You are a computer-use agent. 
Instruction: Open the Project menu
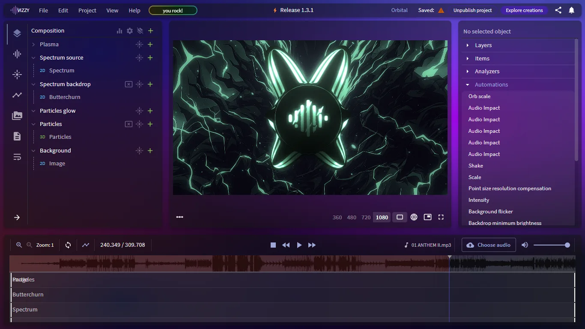(x=87, y=10)
